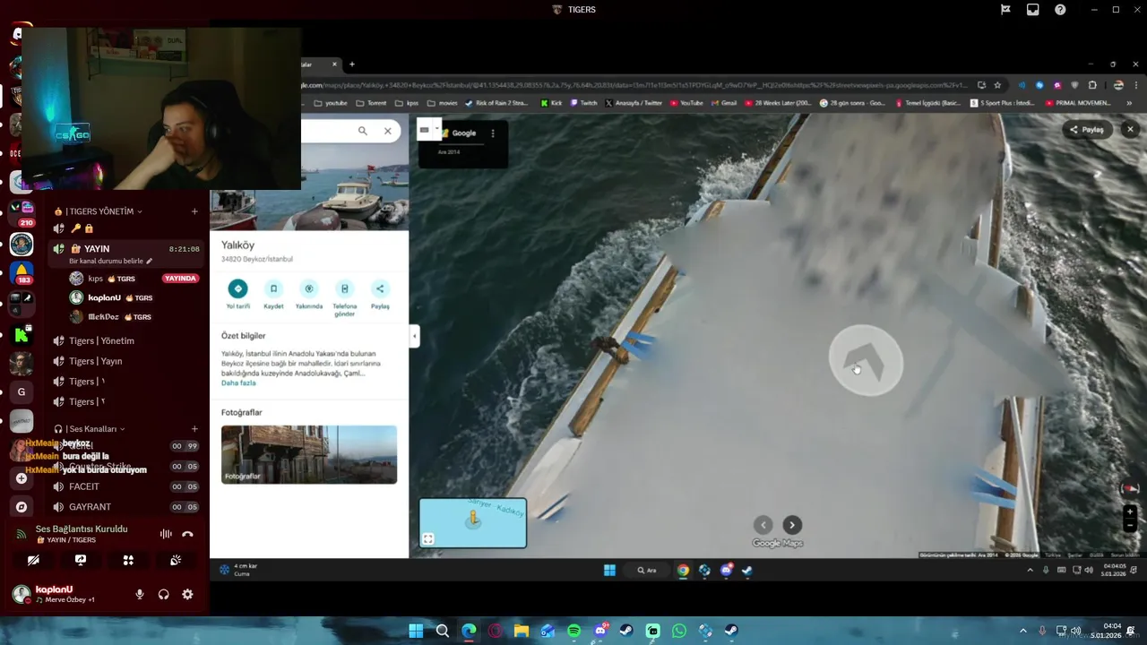Click the Windows Start button
The height and width of the screenshot is (645, 1147).
pyautogui.click(x=416, y=631)
